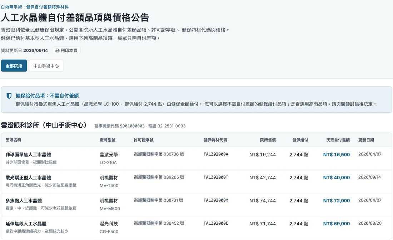The width and height of the screenshot is (393, 240).
Task: Click the 列印本頁 print button
Action: point(66,50)
